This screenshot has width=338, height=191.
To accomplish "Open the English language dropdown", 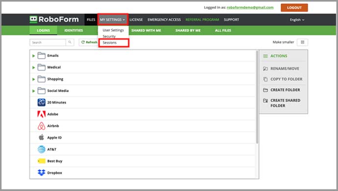I will [297, 20].
